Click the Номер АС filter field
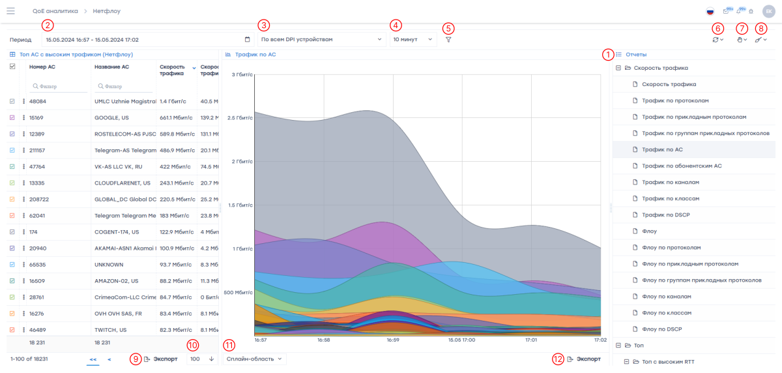This screenshot has width=782, height=373. [x=60, y=86]
